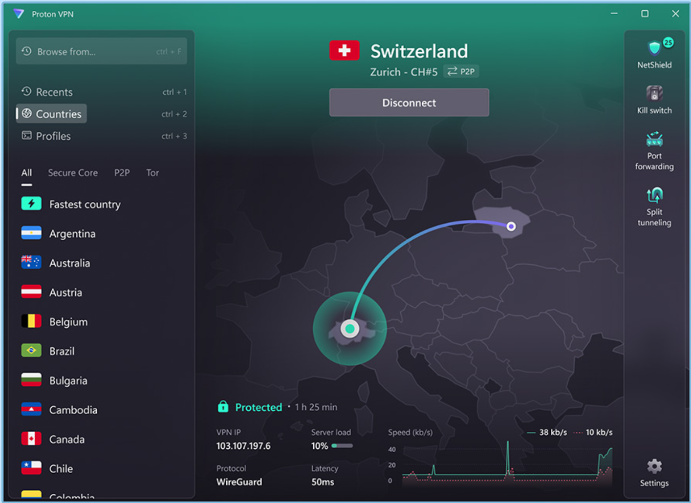Click the Switzerland server marker on map
Screen dimensions: 691x503
350,329
